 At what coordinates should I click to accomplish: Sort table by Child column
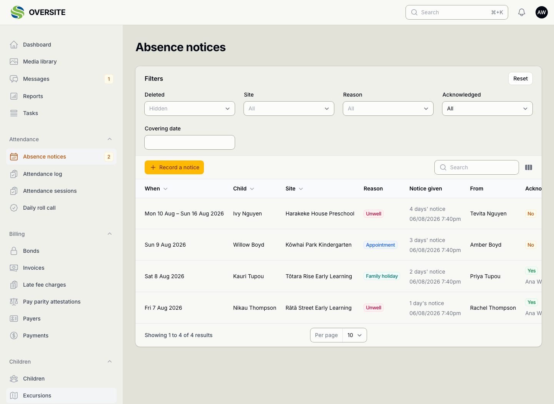(x=244, y=189)
